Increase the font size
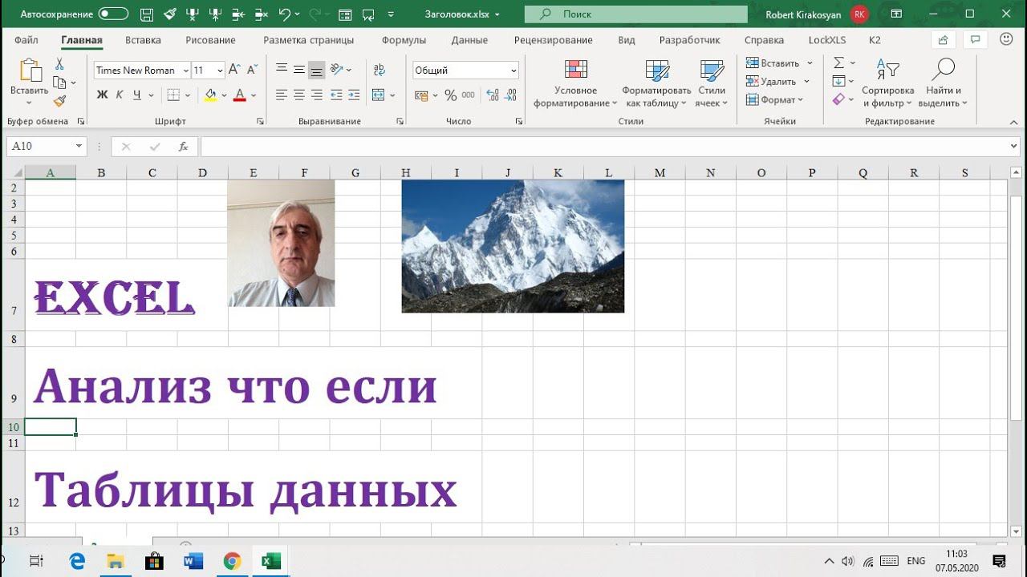1027x577 pixels. (x=234, y=71)
